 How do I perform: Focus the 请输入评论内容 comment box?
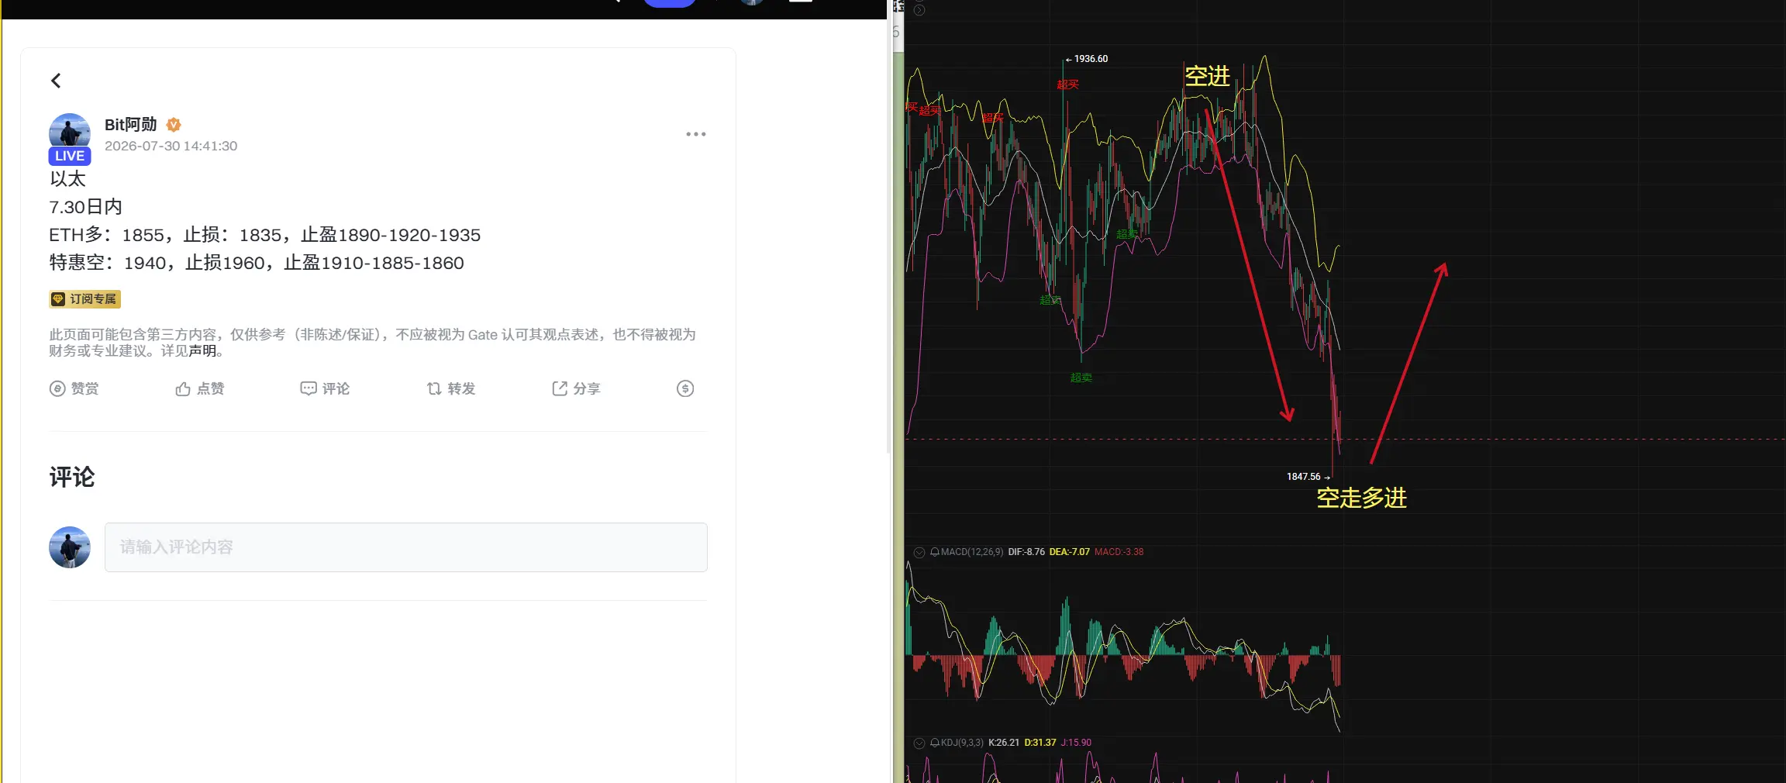click(x=406, y=547)
